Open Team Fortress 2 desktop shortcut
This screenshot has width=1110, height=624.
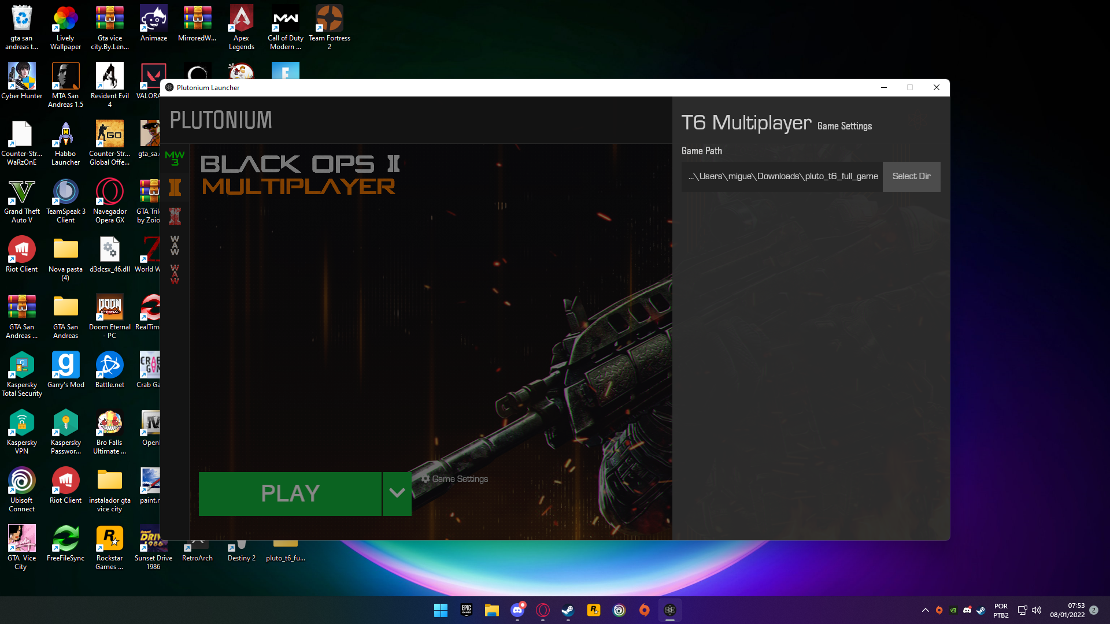pyautogui.click(x=330, y=27)
